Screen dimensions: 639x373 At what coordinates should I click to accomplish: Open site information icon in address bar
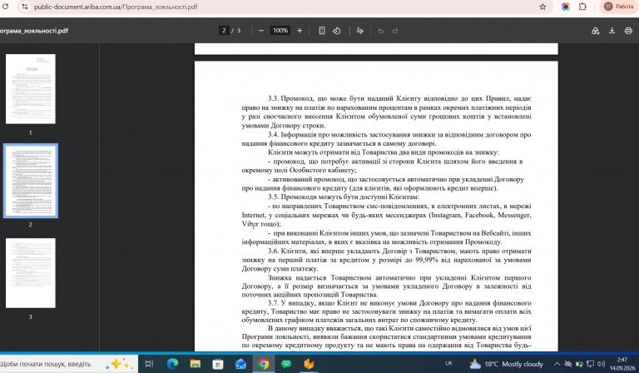point(25,7)
